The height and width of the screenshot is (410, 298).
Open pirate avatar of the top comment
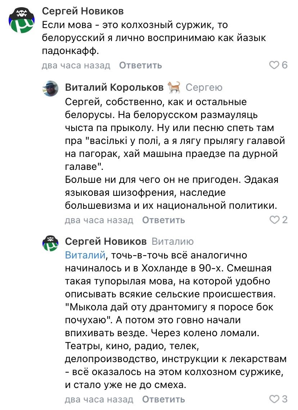(x=21, y=21)
